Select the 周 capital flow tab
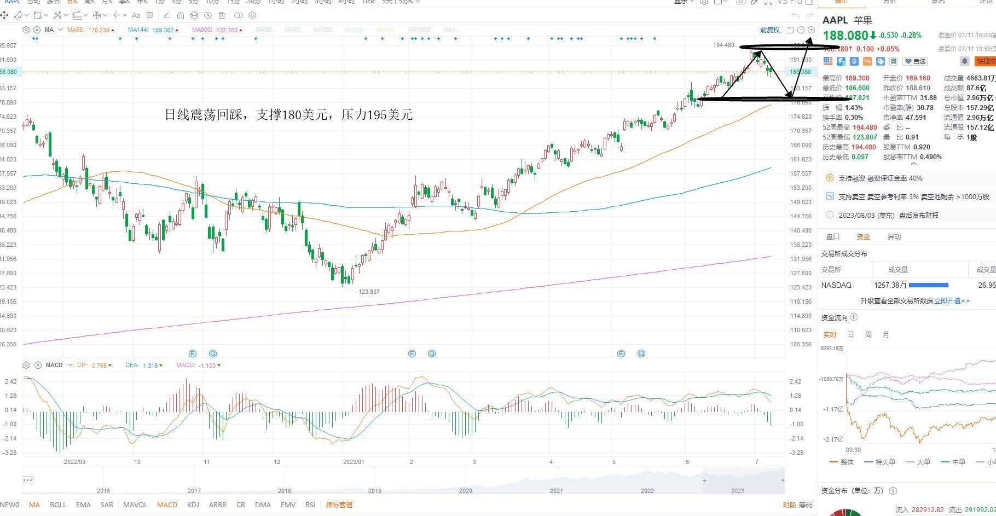This screenshot has width=996, height=516. click(x=868, y=335)
